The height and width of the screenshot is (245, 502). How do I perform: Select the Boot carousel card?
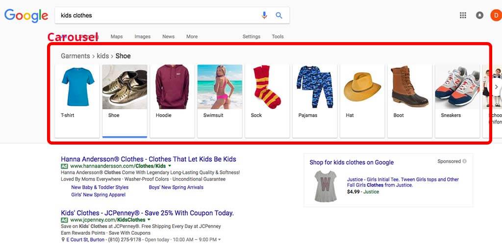coord(410,101)
